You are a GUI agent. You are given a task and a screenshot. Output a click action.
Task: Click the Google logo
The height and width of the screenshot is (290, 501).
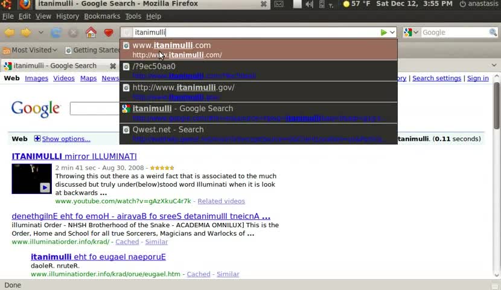click(x=36, y=109)
